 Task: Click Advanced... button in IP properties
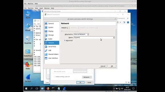pos(87,77)
